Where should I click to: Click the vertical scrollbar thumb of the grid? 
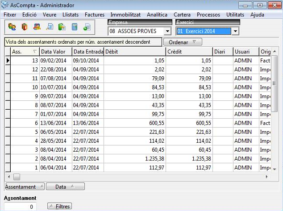pyautogui.click(x=275, y=83)
